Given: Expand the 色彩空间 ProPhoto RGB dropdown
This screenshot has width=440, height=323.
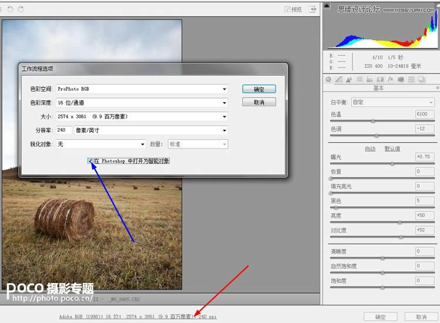Looking at the screenshot, I should pyautogui.click(x=224, y=89).
